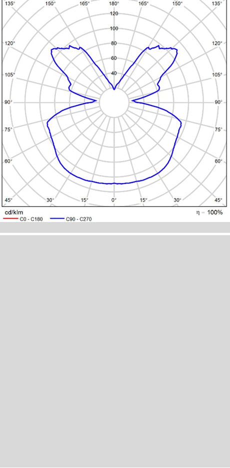Viewport: 230px width, 468px height.
Task: Click the 80 radial scale value
Action: [x=114, y=43]
